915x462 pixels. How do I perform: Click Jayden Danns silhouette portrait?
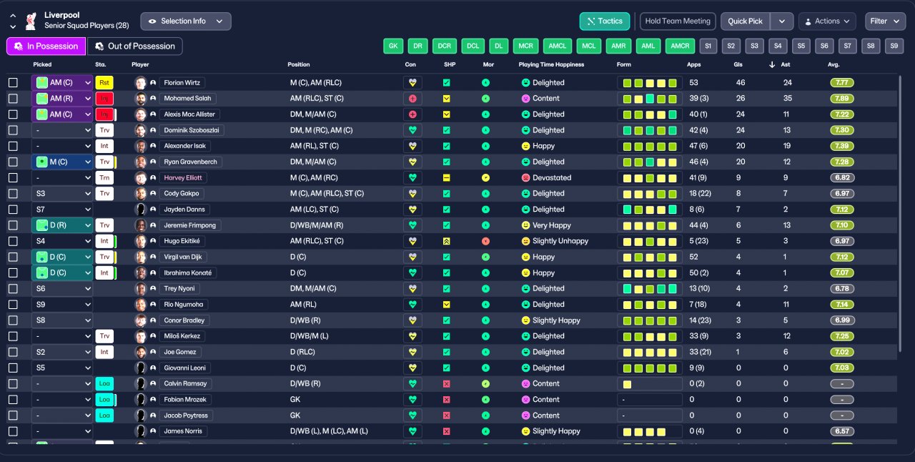(x=141, y=210)
